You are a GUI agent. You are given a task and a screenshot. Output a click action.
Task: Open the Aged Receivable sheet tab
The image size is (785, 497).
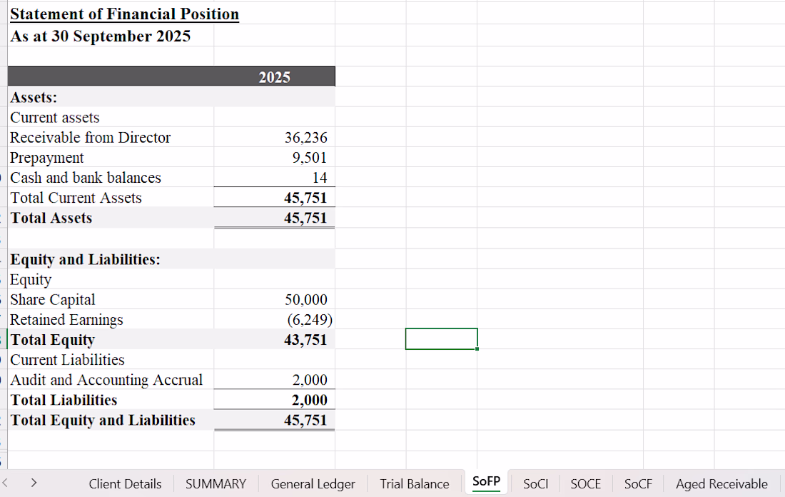click(721, 483)
